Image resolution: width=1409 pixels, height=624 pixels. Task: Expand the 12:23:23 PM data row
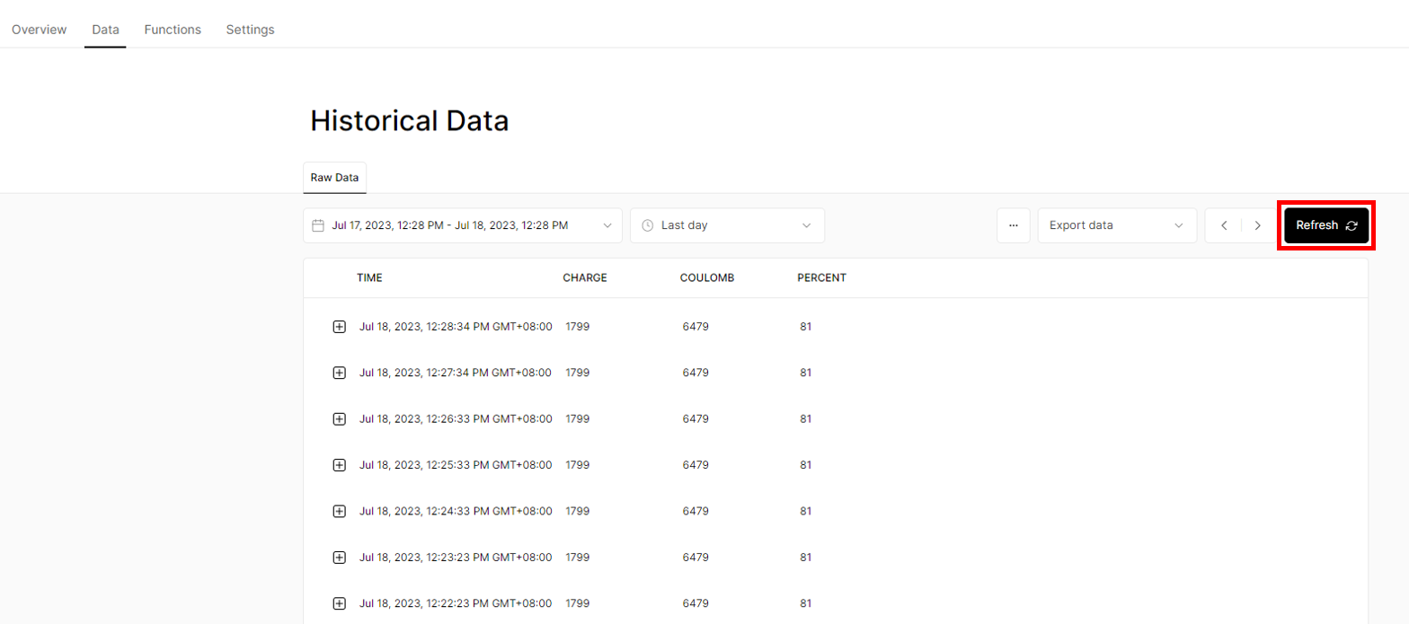click(339, 558)
